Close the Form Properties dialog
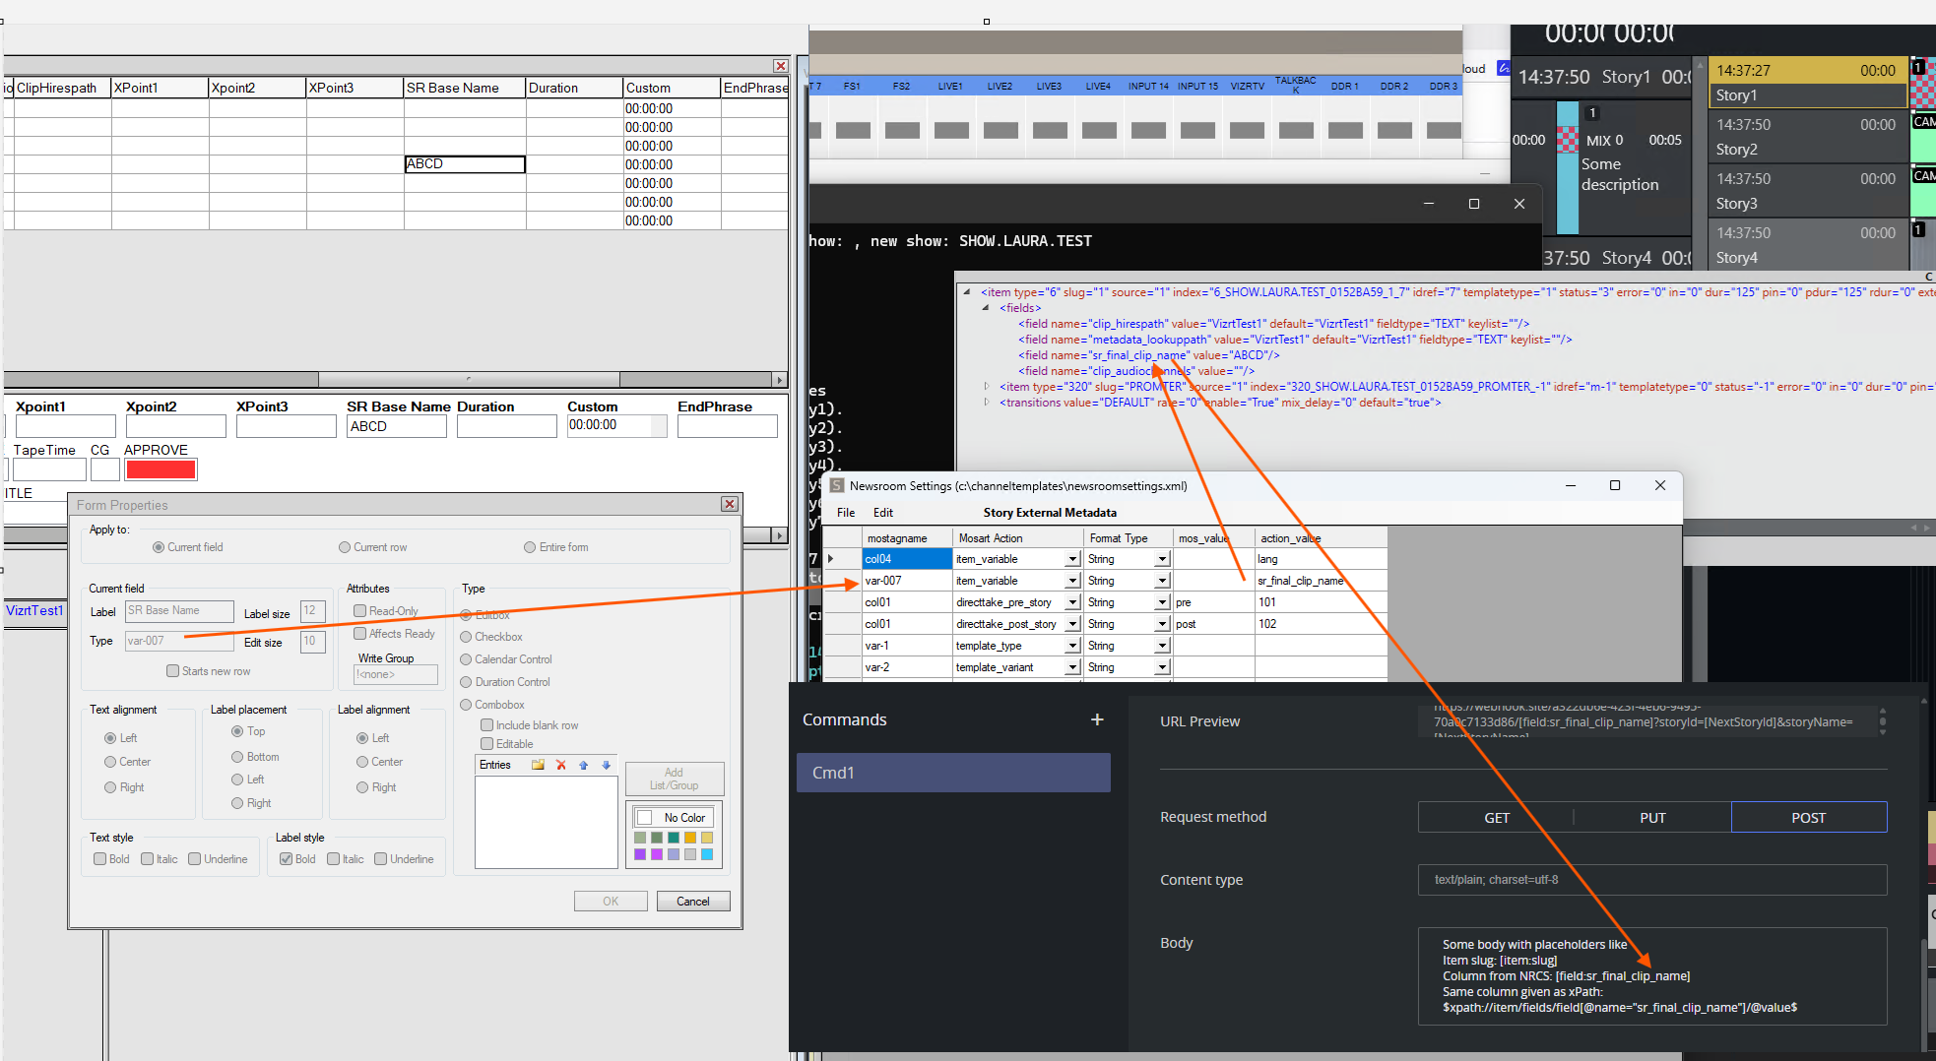This screenshot has height=1061, width=1936. tap(730, 504)
